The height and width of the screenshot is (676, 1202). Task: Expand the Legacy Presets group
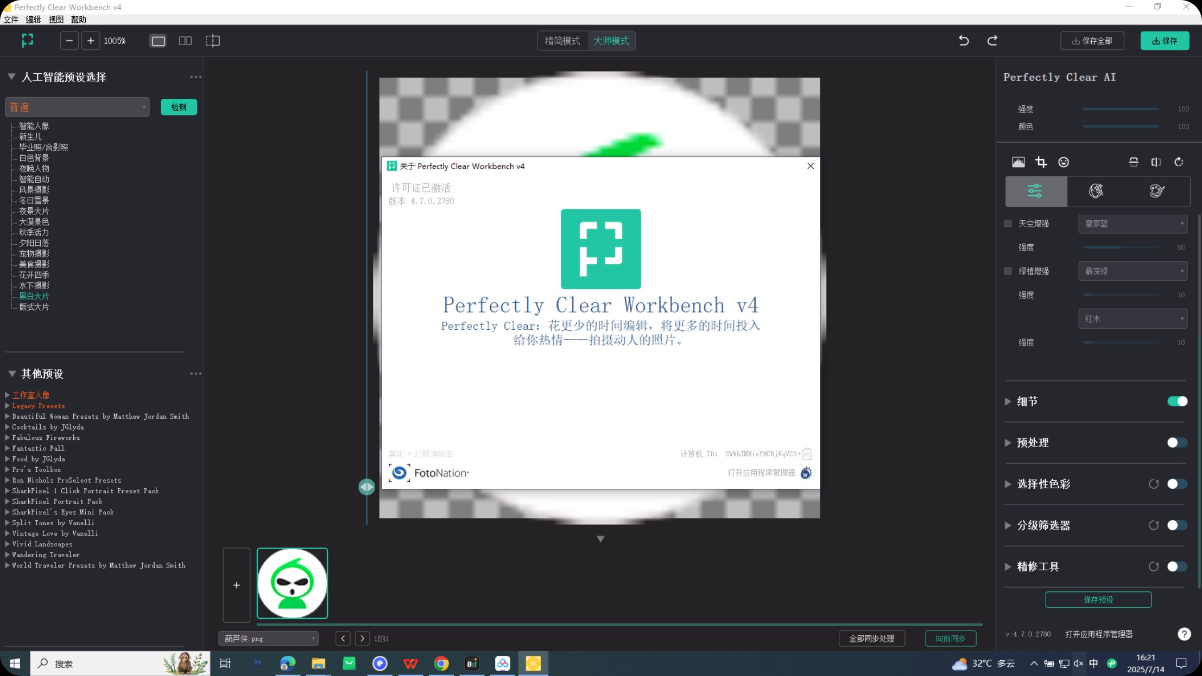8,406
